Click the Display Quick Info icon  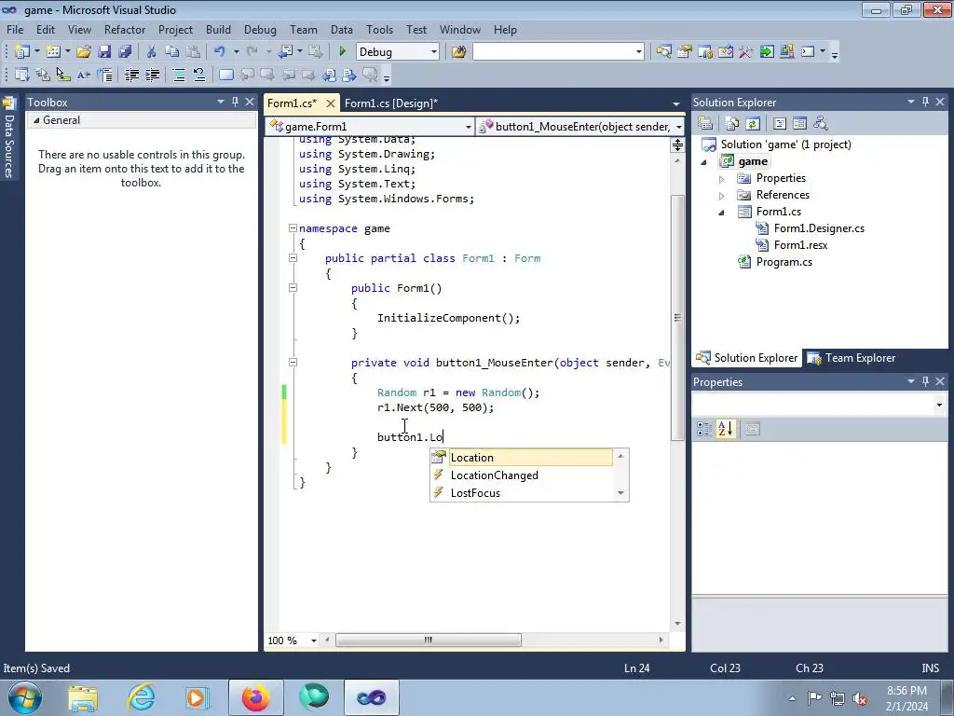pos(63,75)
